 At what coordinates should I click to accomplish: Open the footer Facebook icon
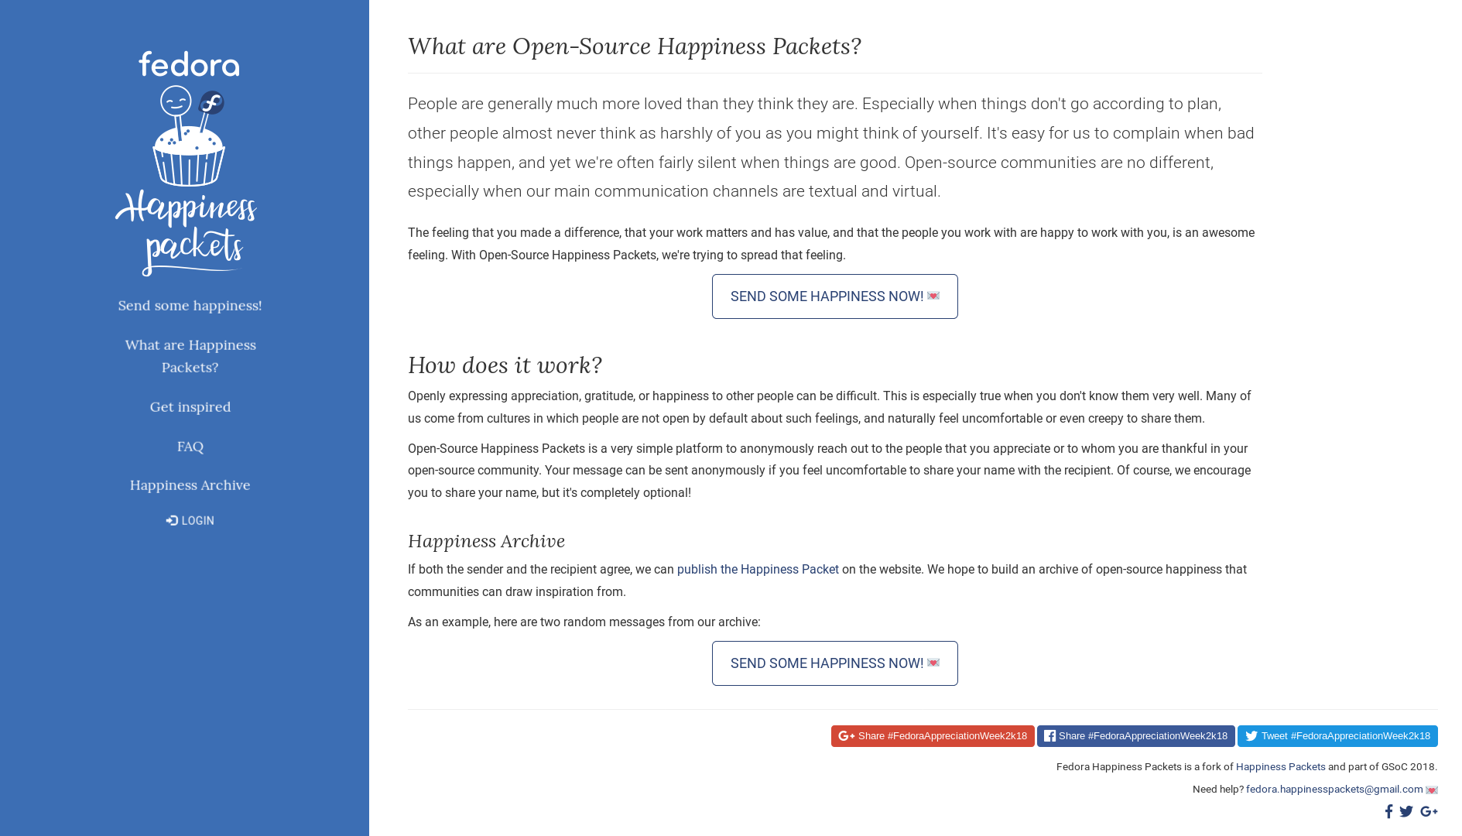click(x=1389, y=811)
